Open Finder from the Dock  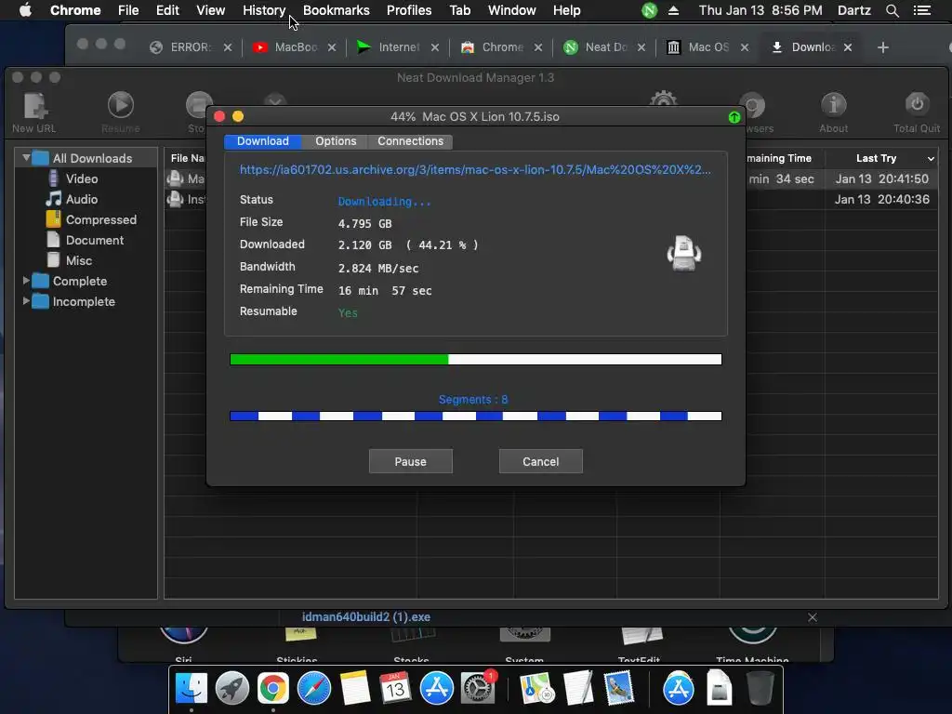click(192, 689)
